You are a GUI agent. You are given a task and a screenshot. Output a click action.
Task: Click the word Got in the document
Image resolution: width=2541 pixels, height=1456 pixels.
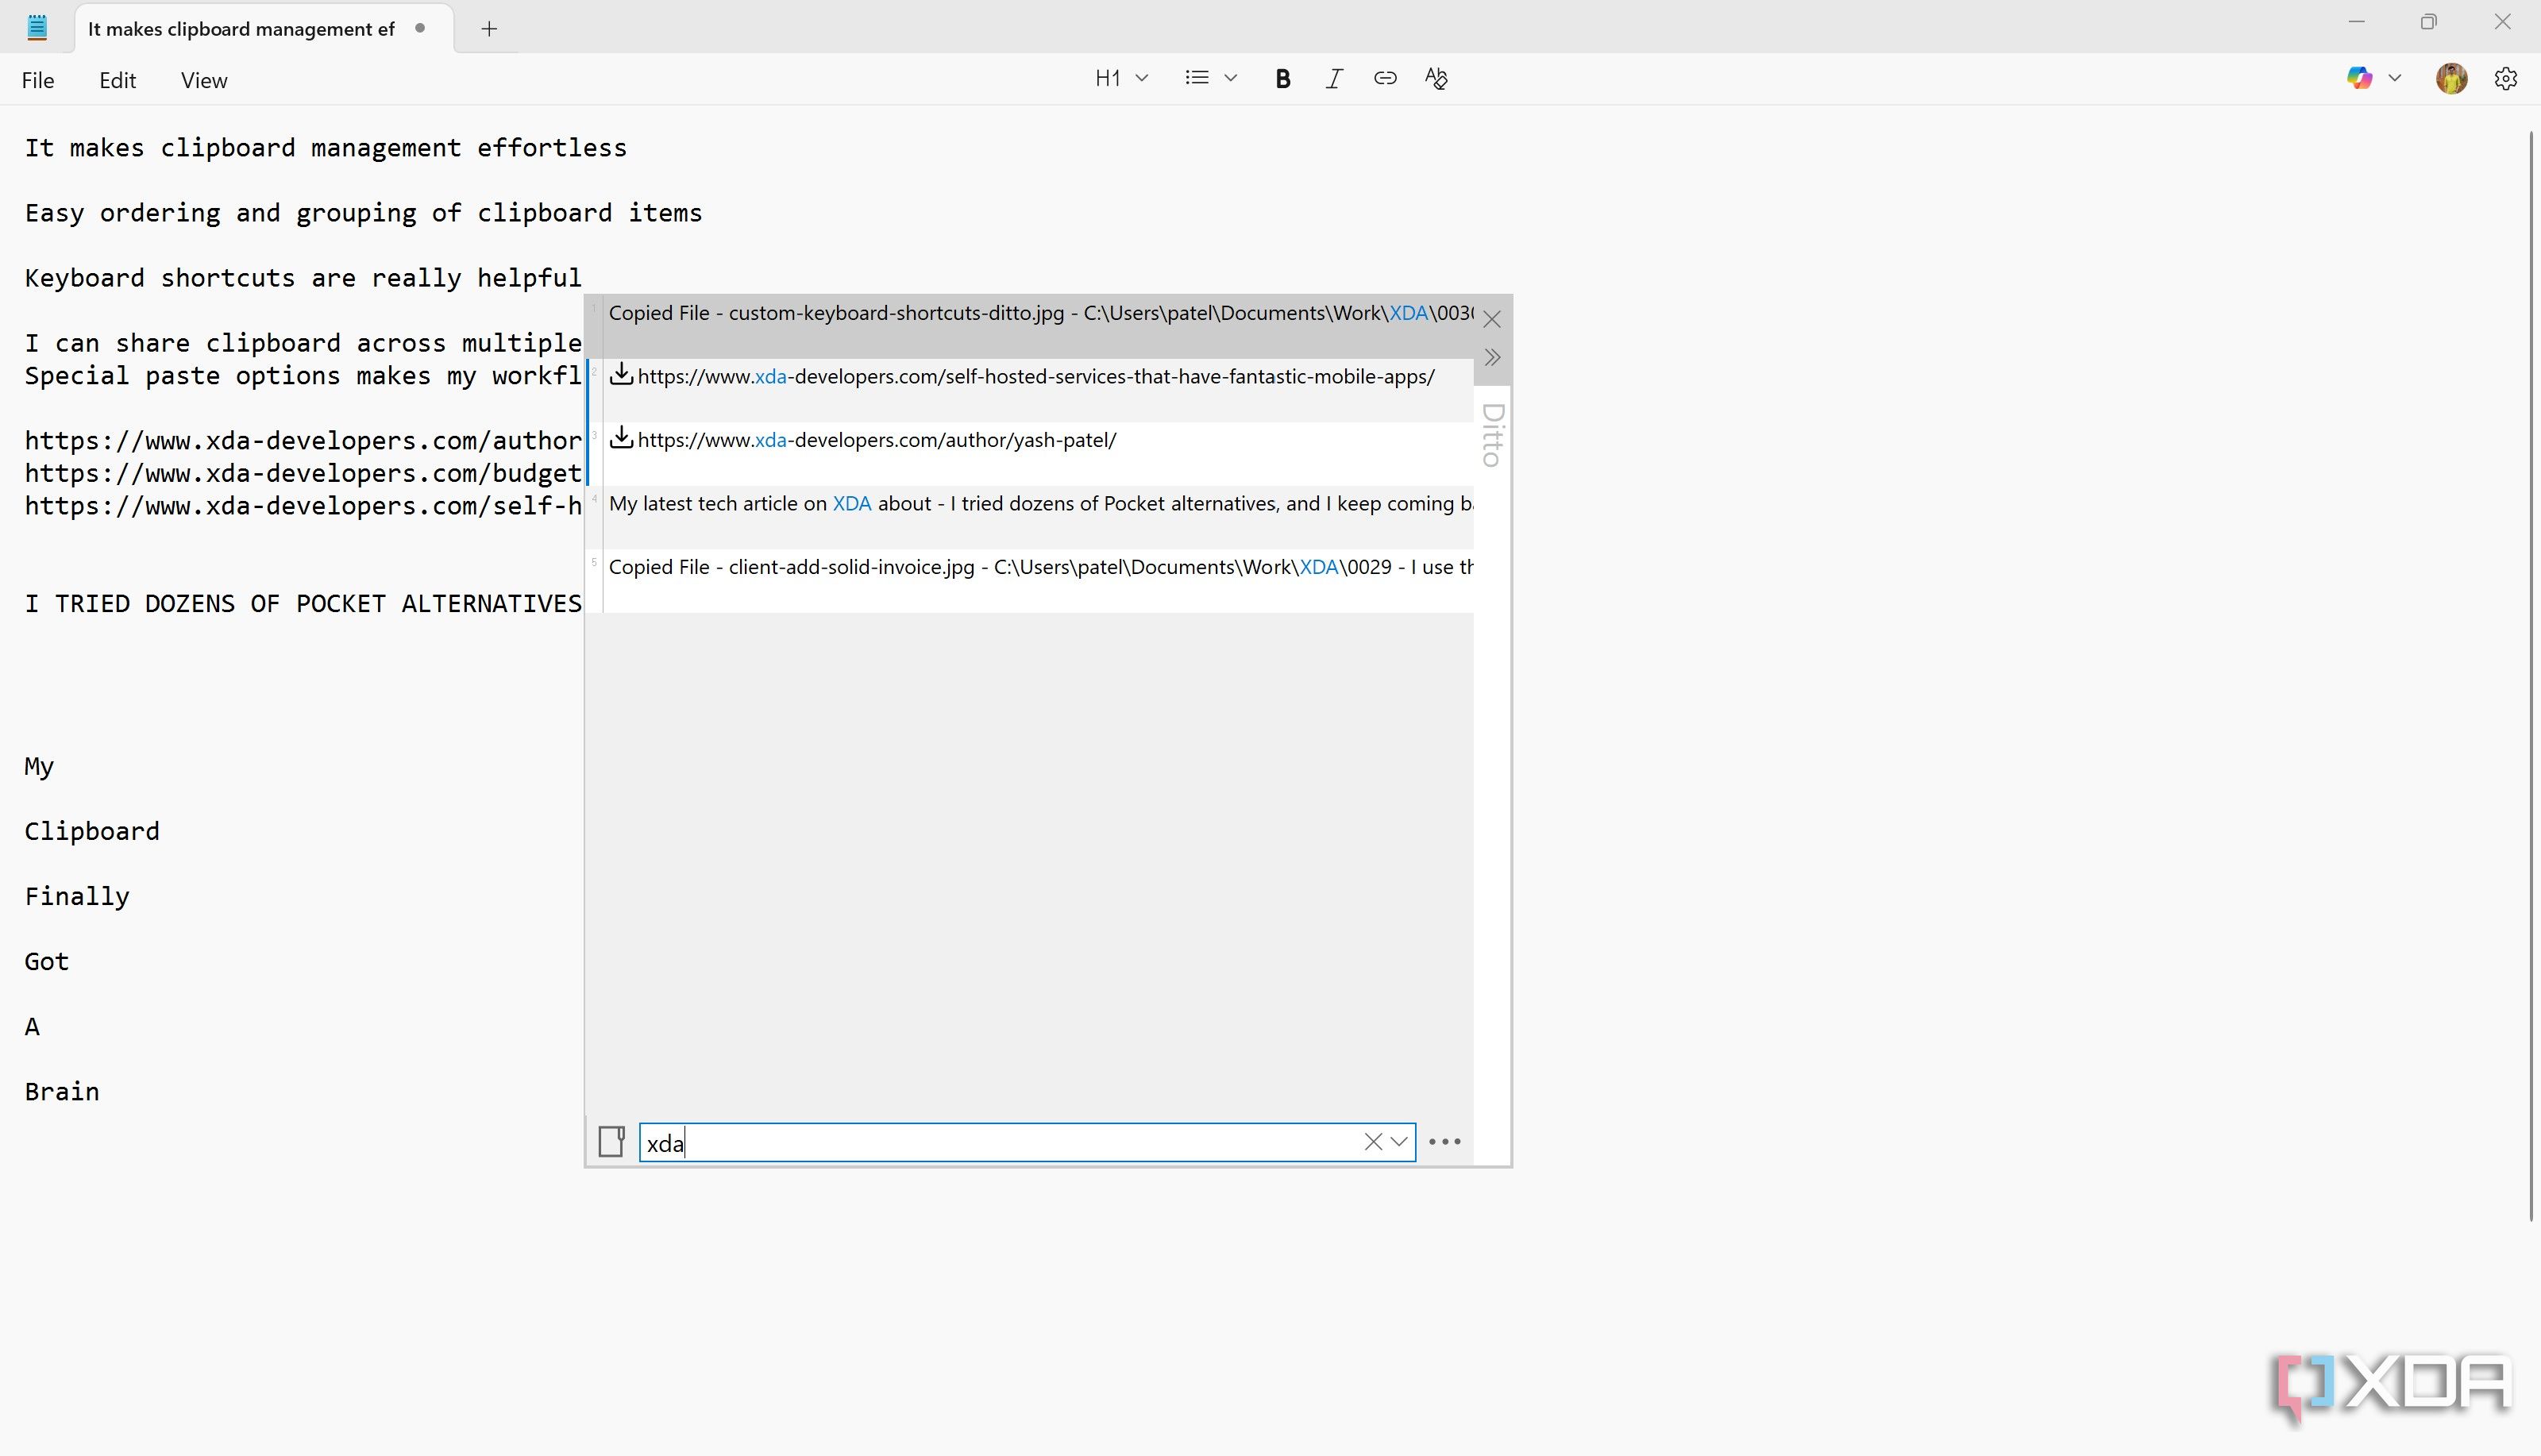[x=47, y=961]
